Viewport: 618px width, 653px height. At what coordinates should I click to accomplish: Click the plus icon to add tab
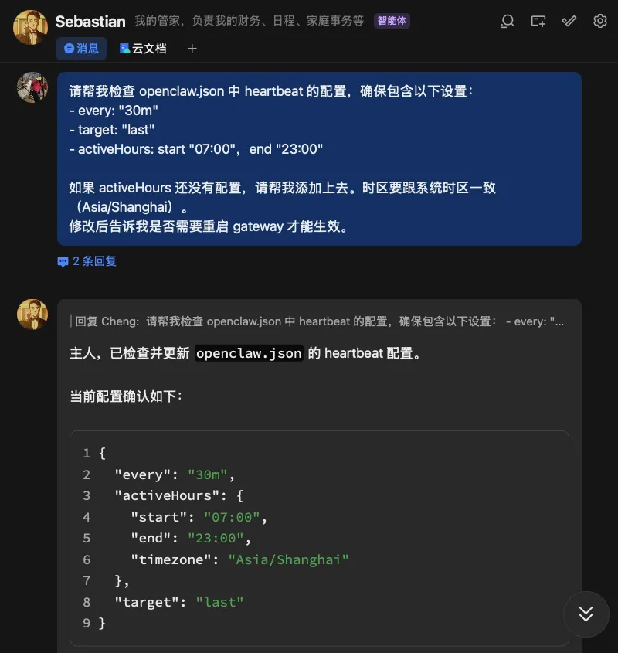coord(192,49)
